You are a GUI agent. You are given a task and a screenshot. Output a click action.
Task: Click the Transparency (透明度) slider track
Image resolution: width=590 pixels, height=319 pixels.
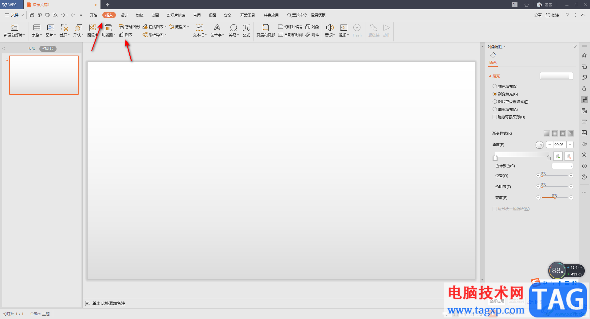(554, 187)
